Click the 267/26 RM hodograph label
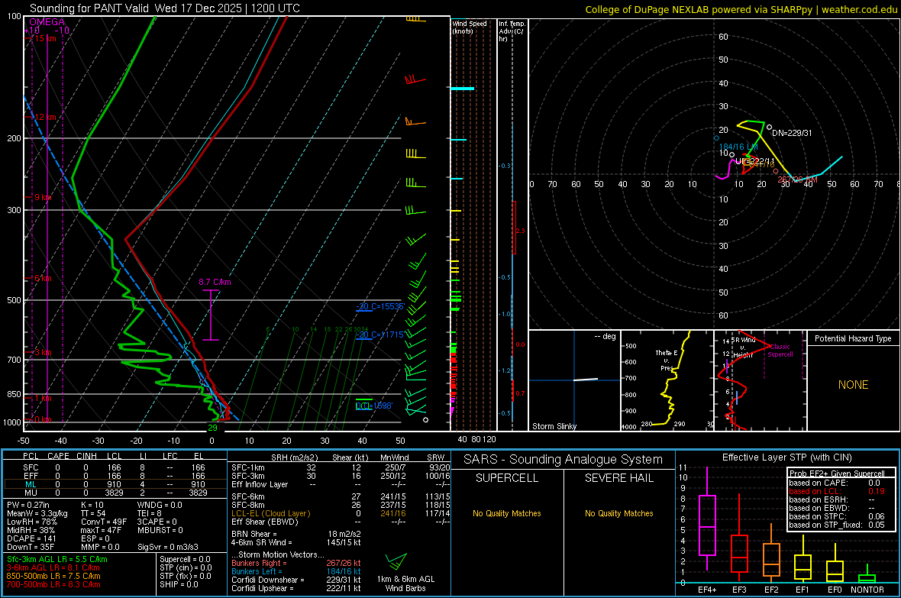Image resolution: width=901 pixels, height=598 pixels. 798,179
